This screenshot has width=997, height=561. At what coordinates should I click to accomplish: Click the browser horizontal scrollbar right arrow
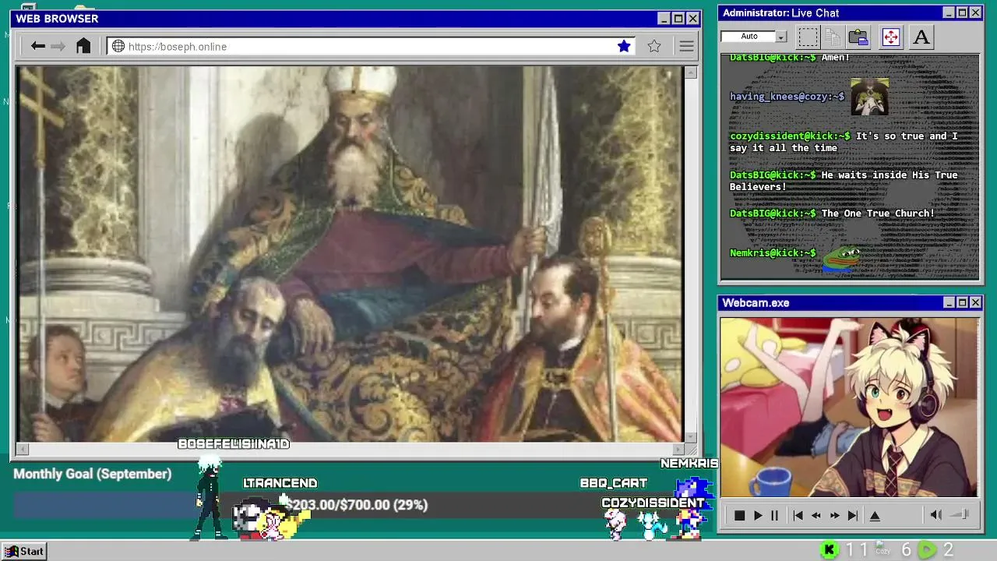(678, 449)
